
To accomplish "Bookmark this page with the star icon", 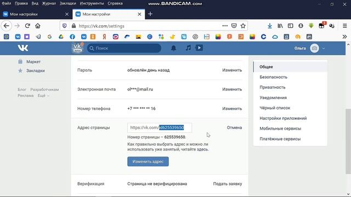I will [243, 26].
